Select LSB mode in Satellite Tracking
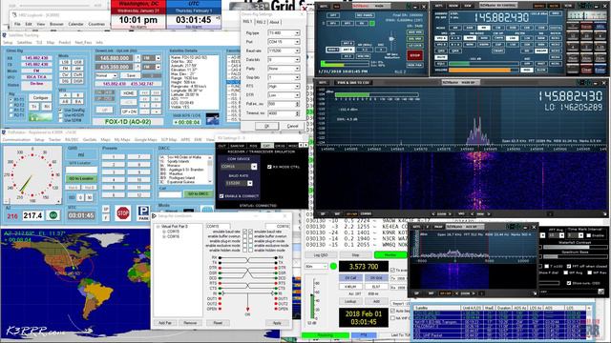The height and width of the screenshot is (343, 611). (x=65, y=62)
